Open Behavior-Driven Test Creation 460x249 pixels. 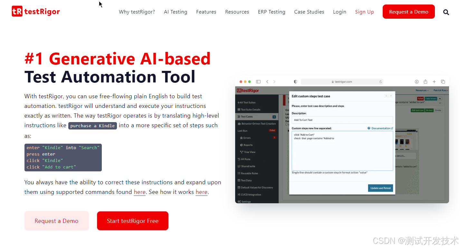point(257,124)
